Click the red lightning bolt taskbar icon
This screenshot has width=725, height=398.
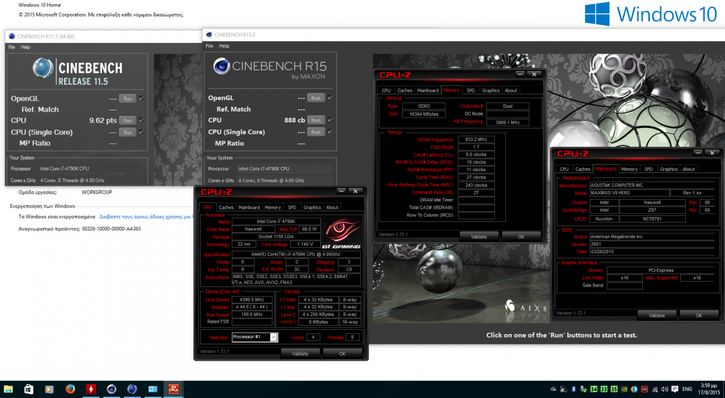[91, 390]
